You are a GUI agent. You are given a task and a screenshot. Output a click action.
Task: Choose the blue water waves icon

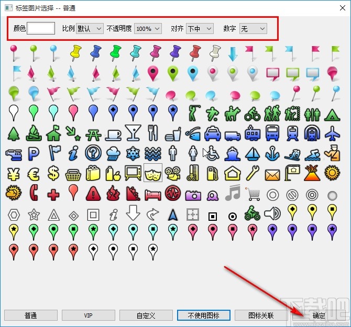153,154
